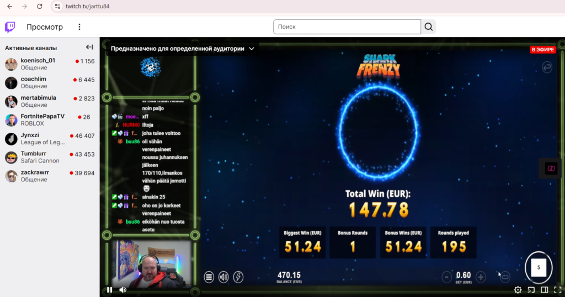Click the Shark Frenzy game logo
The image size is (565, 297).
[379, 66]
